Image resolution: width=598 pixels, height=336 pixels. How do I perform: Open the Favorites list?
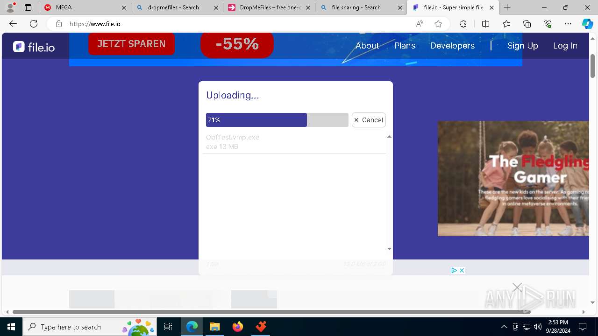(x=506, y=24)
